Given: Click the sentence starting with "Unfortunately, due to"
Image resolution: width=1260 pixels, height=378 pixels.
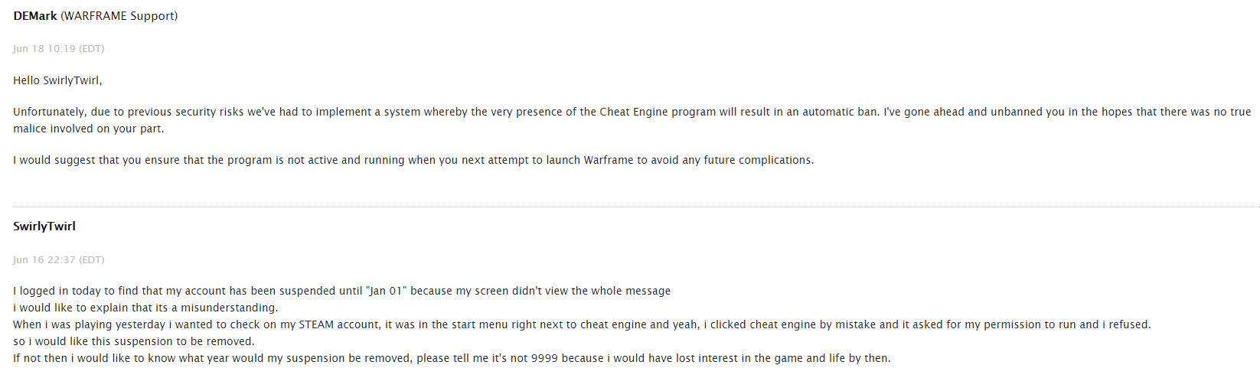Looking at the screenshot, I should click(306, 112).
